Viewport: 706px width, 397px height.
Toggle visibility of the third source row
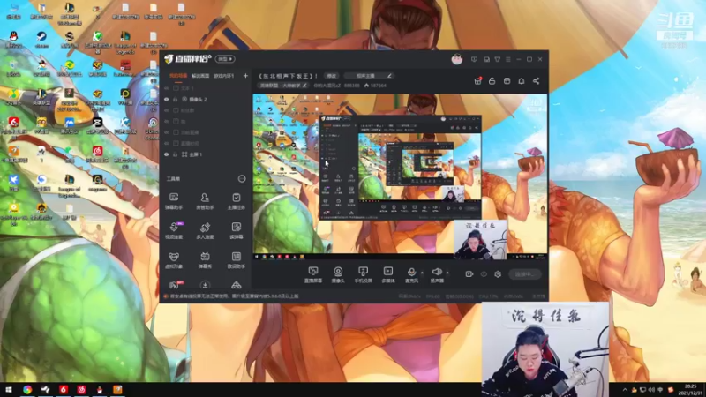pos(167,110)
